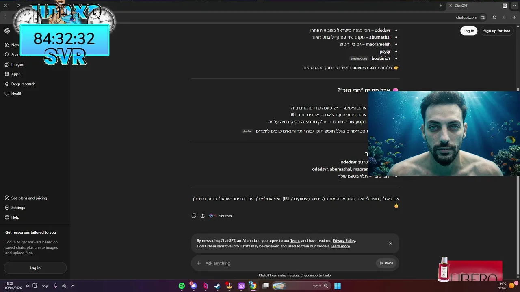Open the Terms link
This screenshot has height=292, width=520.
pyautogui.click(x=295, y=241)
